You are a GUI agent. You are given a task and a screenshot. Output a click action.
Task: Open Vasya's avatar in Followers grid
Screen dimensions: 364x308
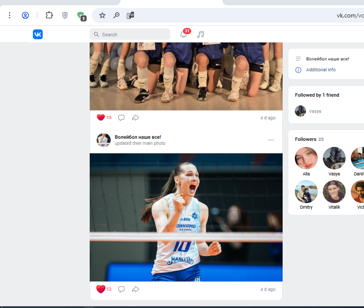(334, 158)
